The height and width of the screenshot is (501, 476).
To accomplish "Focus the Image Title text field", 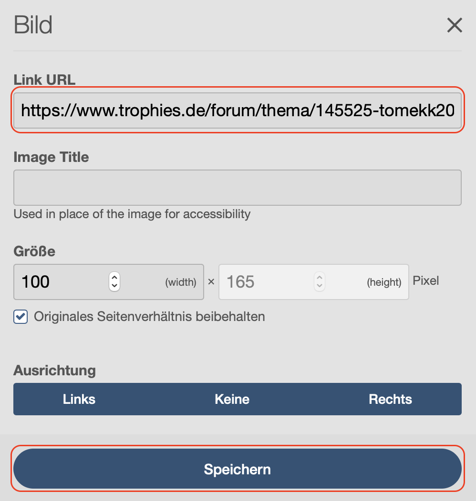I will (x=237, y=187).
